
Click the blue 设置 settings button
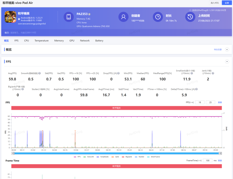point(227,3)
